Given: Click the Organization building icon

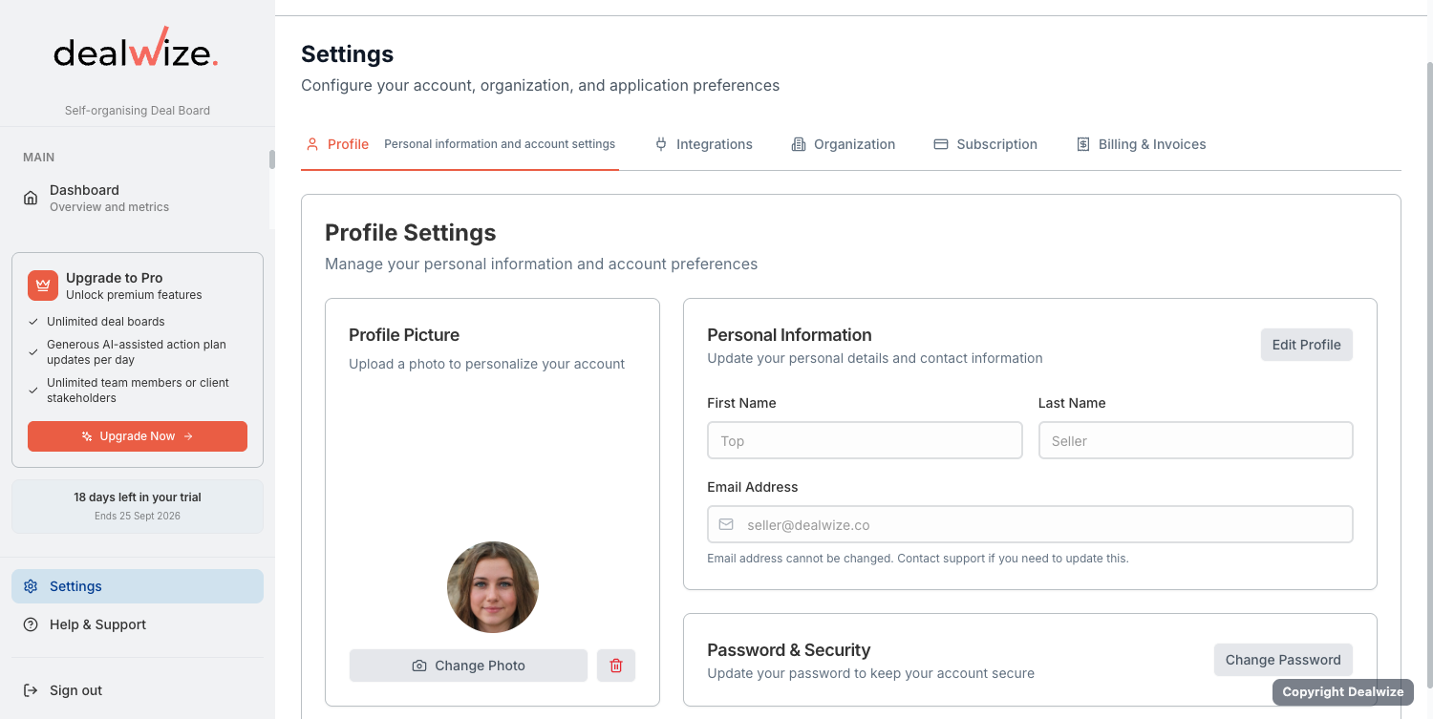Looking at the screenshot, I should pyautogui.click(x=799, y=144).
